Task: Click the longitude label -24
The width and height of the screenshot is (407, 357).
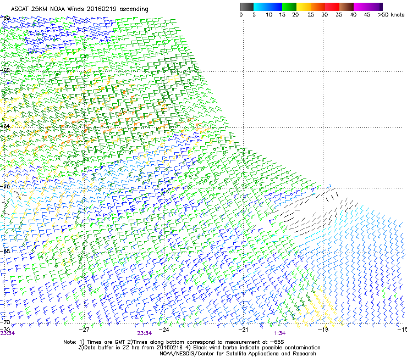Action: [x=164, y=330]
